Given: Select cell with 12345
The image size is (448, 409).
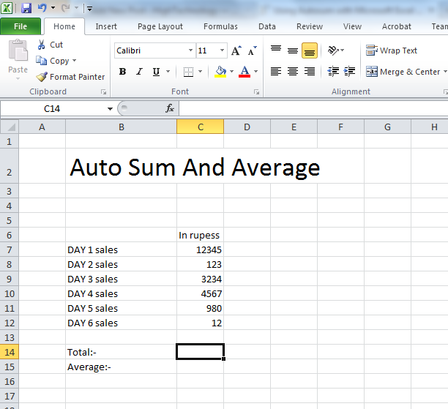Looking at the screenshot, I should click(201, 249).
